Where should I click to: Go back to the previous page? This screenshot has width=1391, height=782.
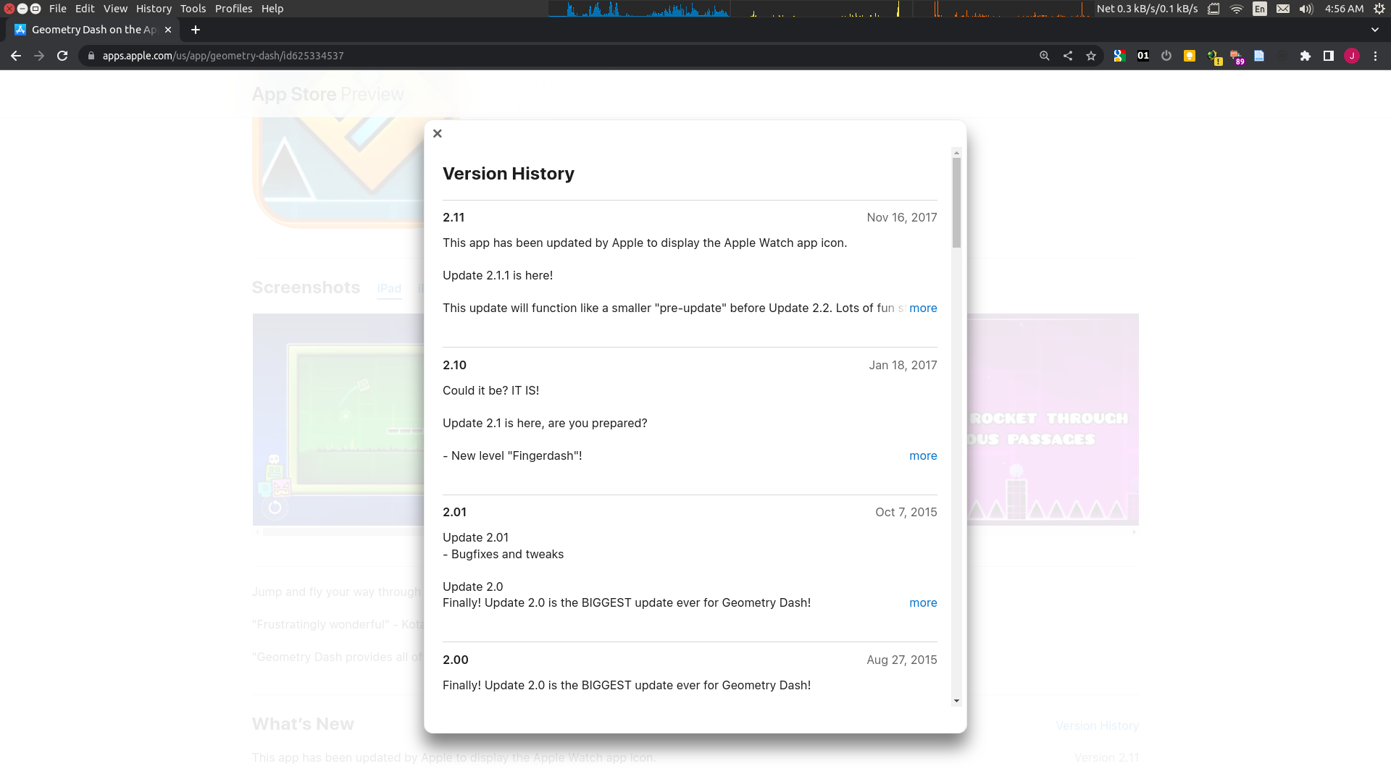click(16, 56)
